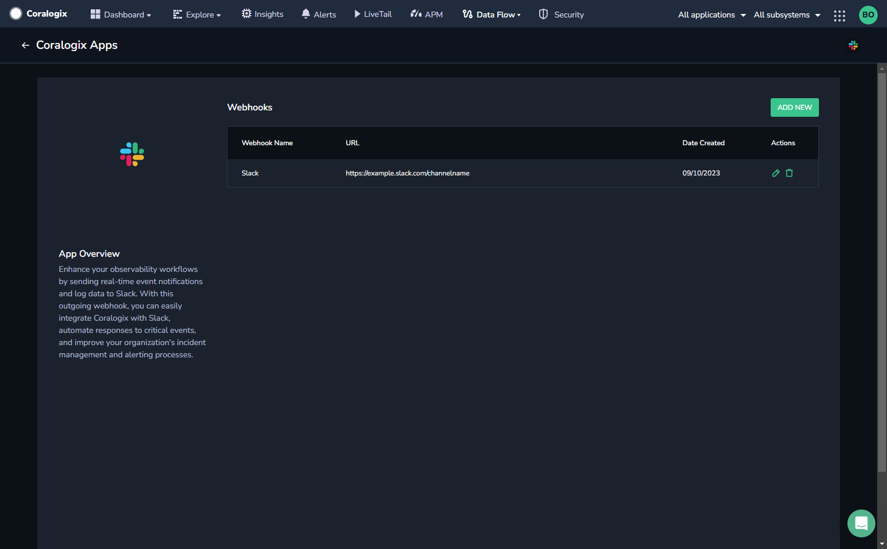Image resolution: width=887 pixels, height=549 pixels.
Task: Click the BO user avatar
Action: coord(868,15)
